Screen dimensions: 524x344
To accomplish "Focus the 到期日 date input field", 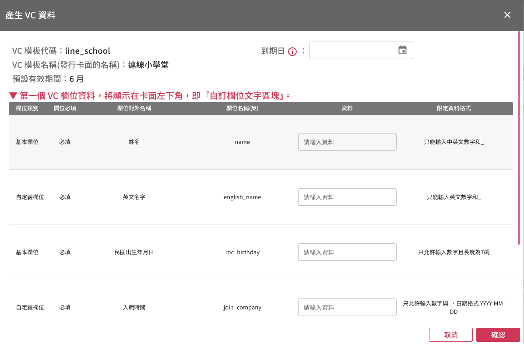I will 352,50.
